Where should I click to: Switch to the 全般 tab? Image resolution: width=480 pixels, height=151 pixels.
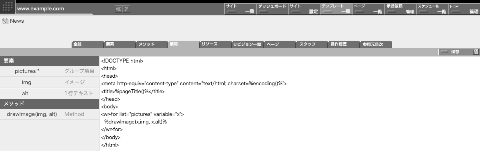click(x=87, y=44)
